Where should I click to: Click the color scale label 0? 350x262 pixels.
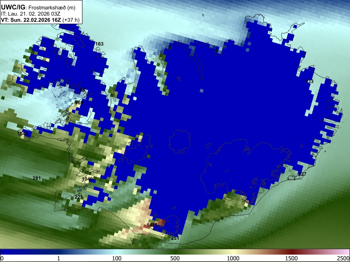[2, 258]
